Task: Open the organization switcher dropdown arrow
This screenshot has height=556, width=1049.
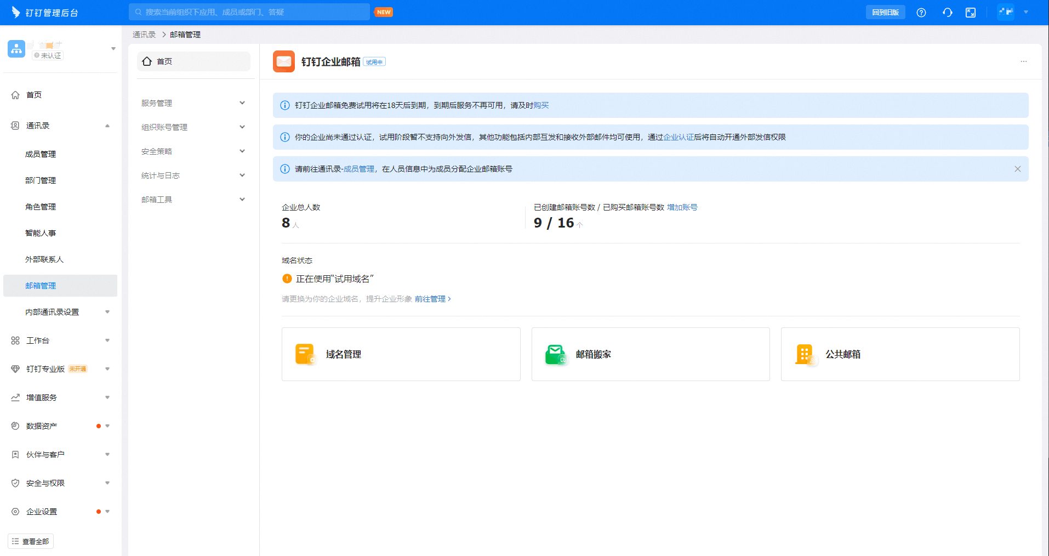Action: click(113, 49)
